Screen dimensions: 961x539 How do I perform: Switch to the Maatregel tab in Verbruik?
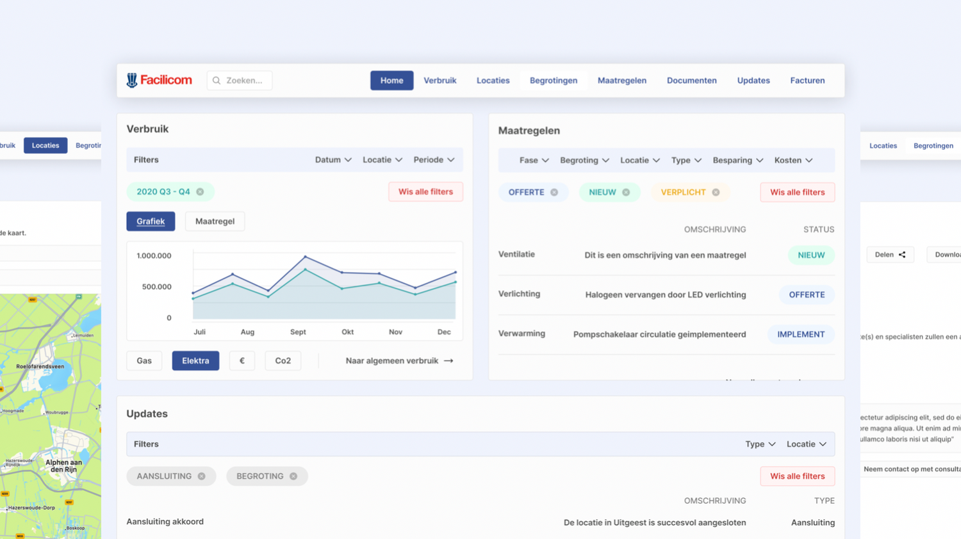coord(215,221)
